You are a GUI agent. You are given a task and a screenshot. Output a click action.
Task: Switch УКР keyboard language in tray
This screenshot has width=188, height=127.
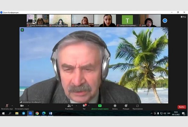click(169, 113)
